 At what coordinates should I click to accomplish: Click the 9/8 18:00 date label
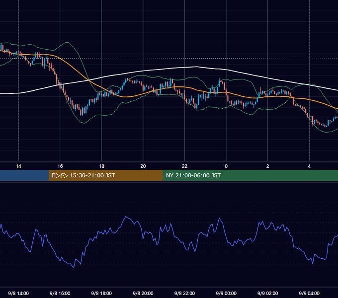tap(101, 293)
